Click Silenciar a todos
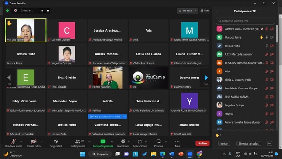 (x=248, y=144)
